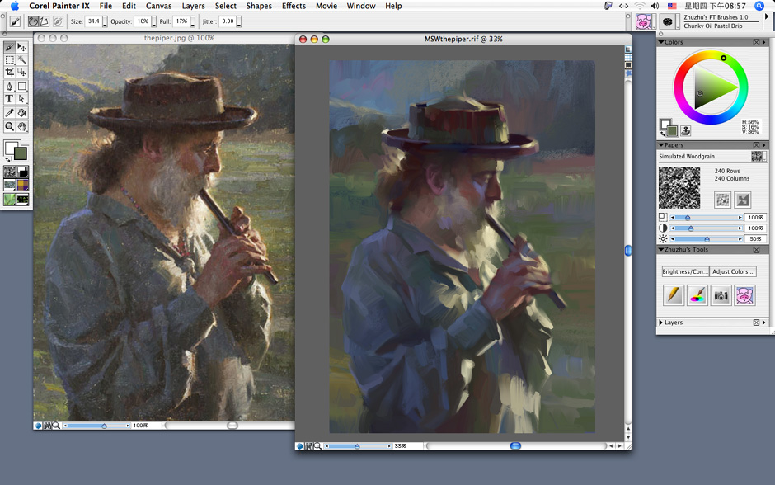Select the Pen tool
Viewport: 775px width, 485px height.
tap(9, 86)
